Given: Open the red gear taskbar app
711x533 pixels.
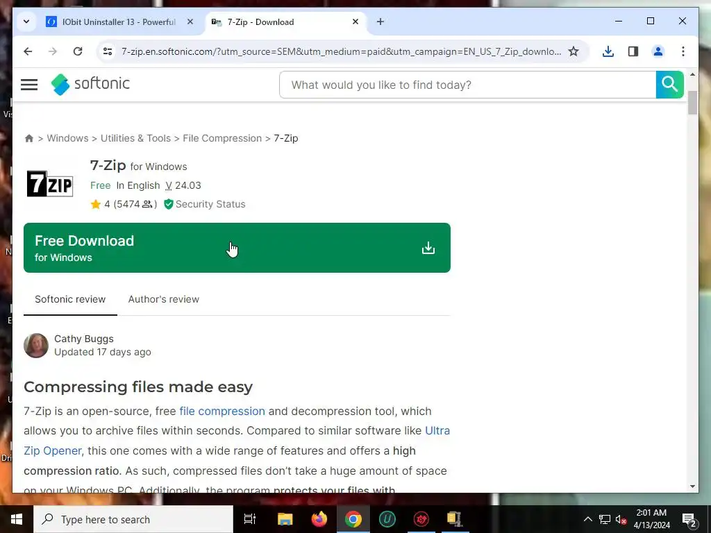Looking at the screenshot, I should (x=421, y=519).
